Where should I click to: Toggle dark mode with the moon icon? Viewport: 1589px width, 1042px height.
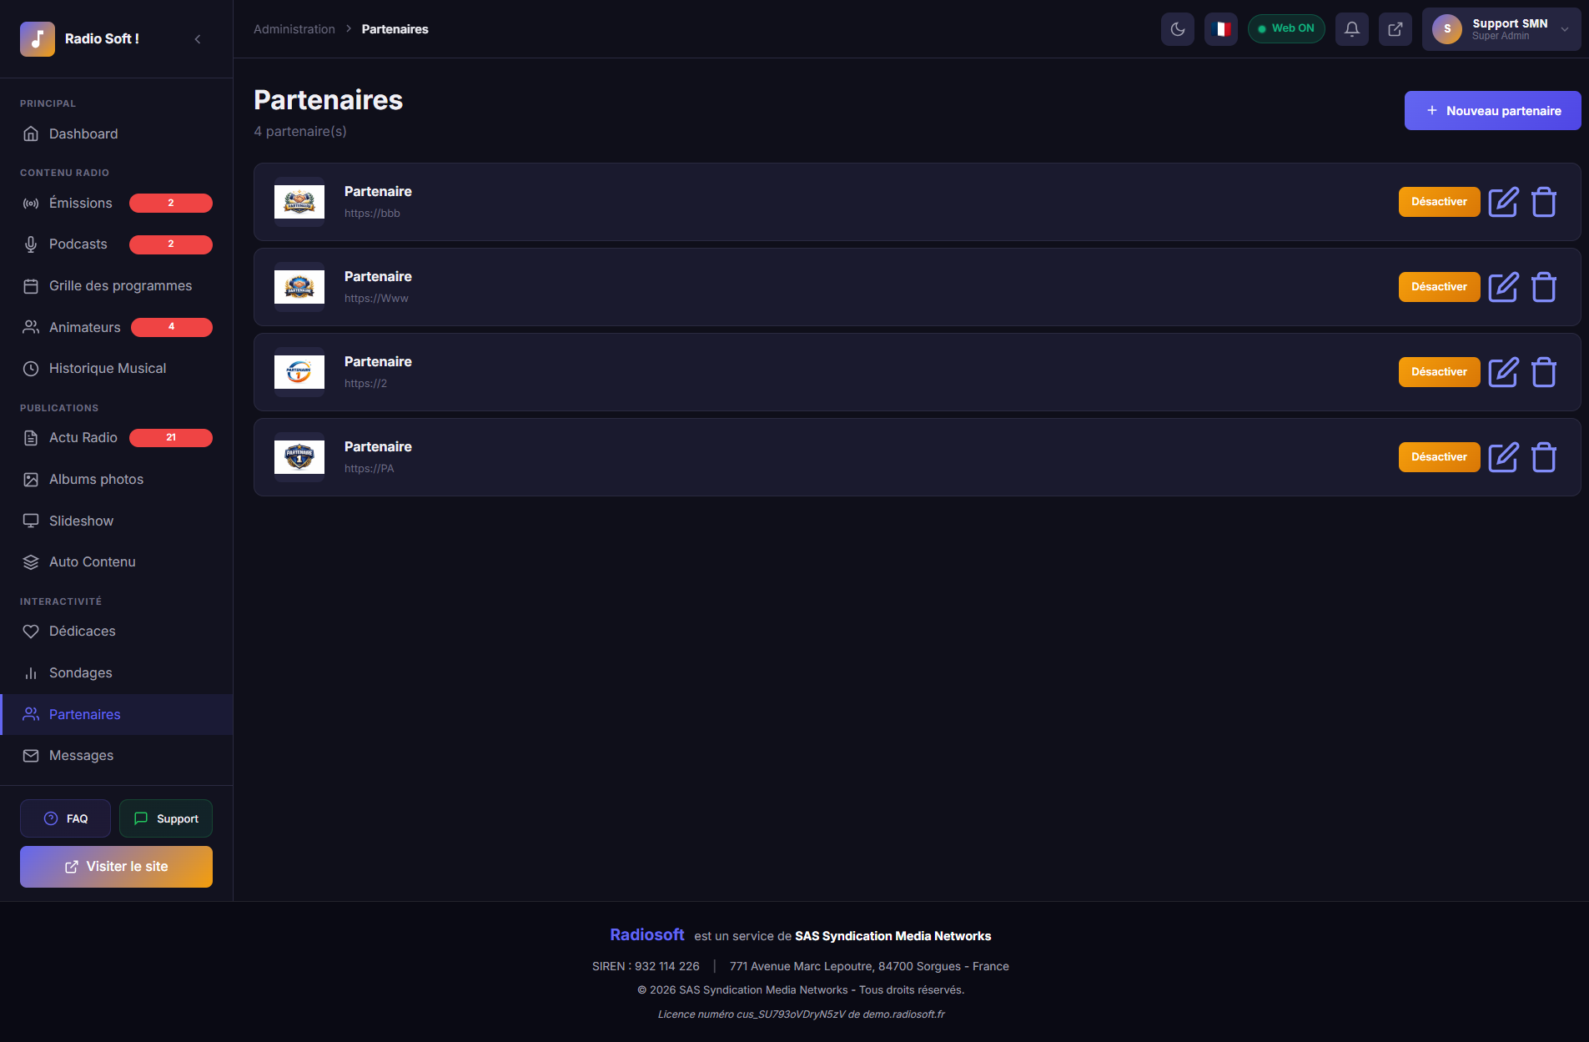tap(1177, 29)
